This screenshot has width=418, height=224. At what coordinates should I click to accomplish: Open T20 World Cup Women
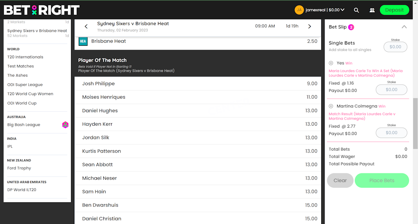(30, 94)
